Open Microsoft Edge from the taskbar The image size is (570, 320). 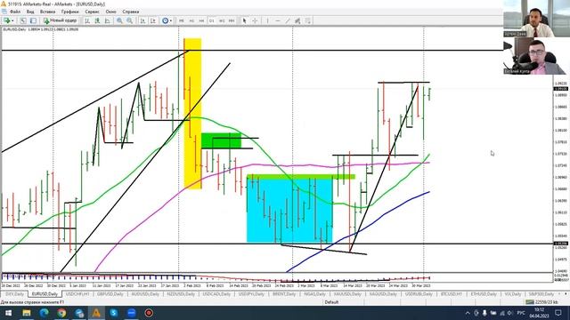click(x=44, y=313)
